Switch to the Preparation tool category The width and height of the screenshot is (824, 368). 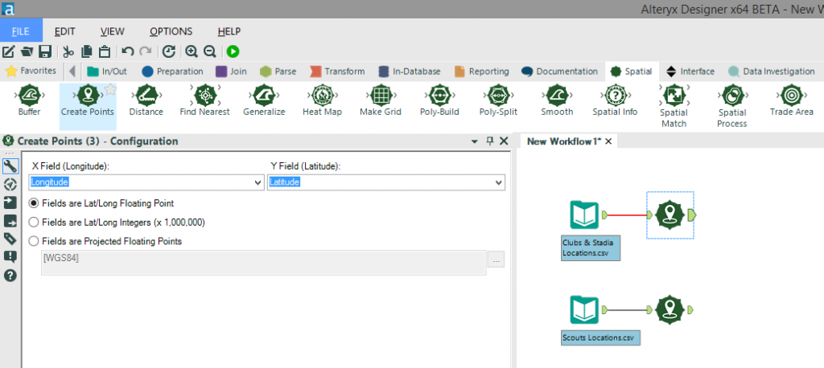172,72
